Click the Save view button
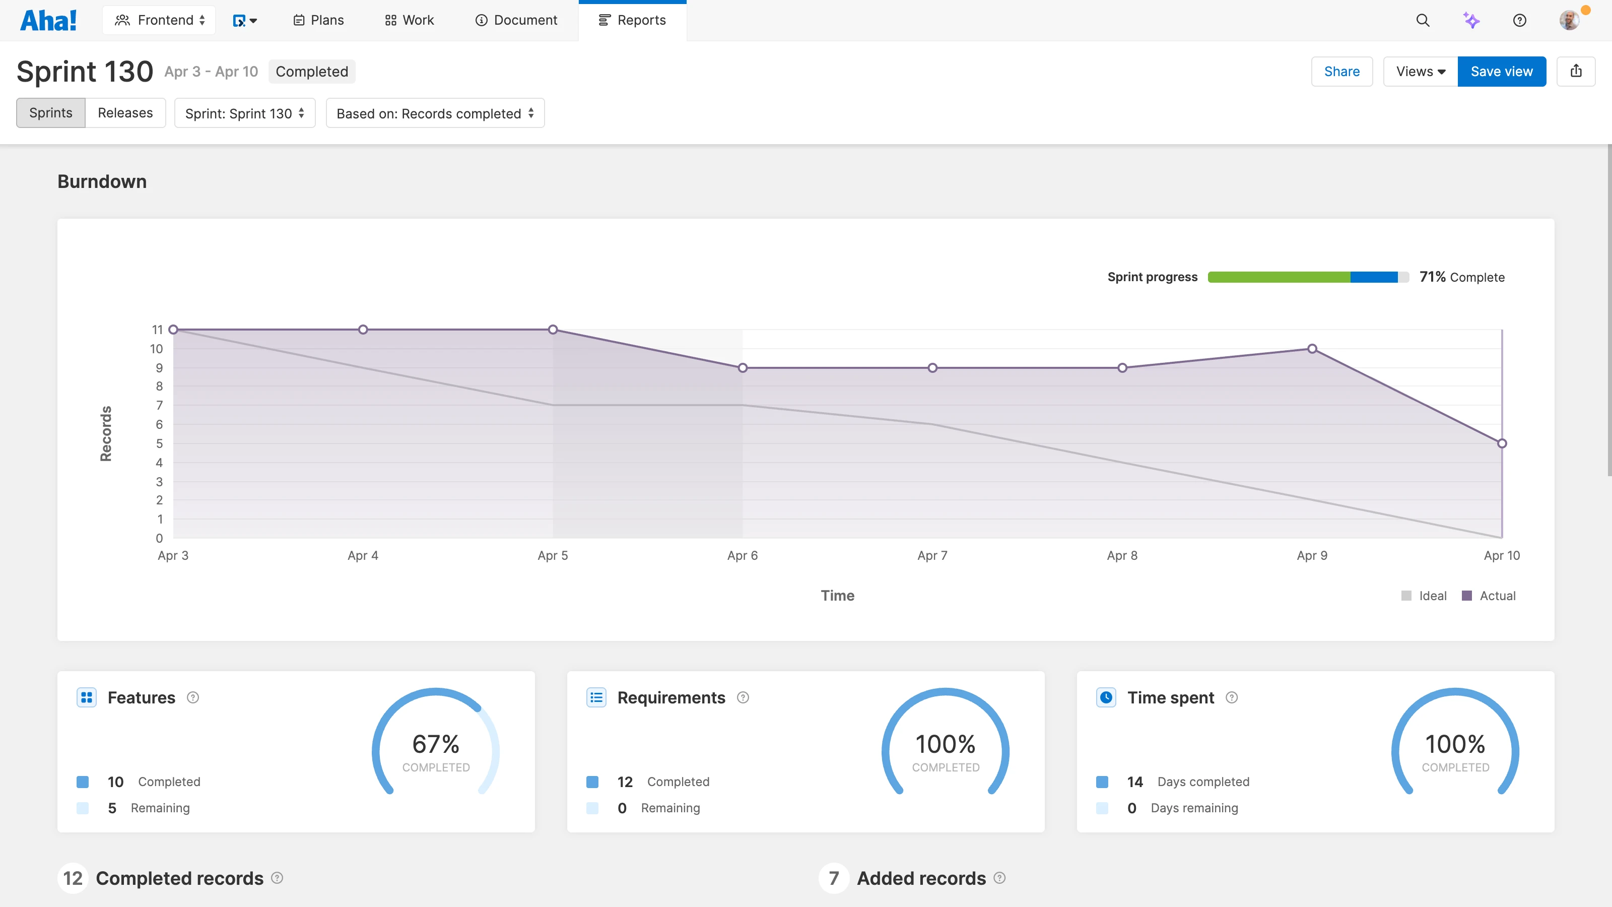Image resolution: width=1612 pixels, height=907 pixels. pos(1501,72)
